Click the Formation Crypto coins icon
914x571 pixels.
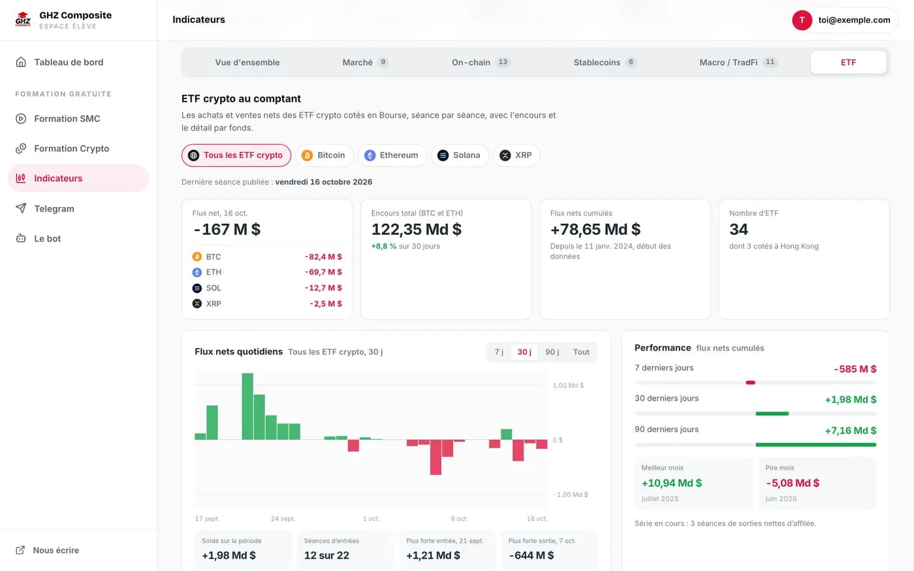pos(21,149)
